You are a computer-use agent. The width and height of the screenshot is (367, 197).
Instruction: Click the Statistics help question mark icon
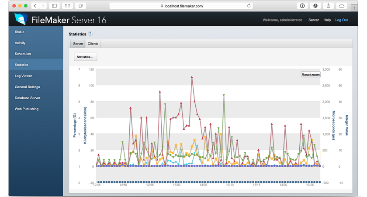click(90, 34)
